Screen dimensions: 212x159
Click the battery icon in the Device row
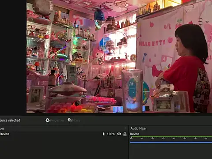(103, 134)
